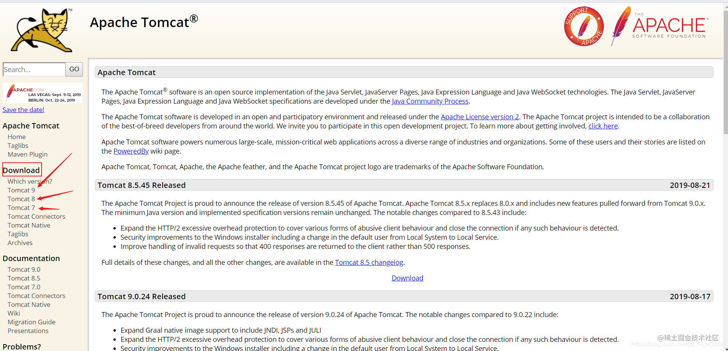Select Tomcat 7 download page

(x=21, y=208)
